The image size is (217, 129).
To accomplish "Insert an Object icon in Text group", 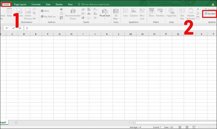I will [x=198, y=18].
